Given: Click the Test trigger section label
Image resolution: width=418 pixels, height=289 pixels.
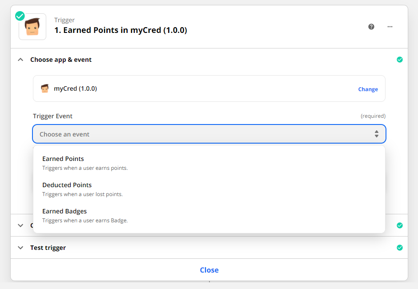Looking at the screenshot, I should click(48, 248).
